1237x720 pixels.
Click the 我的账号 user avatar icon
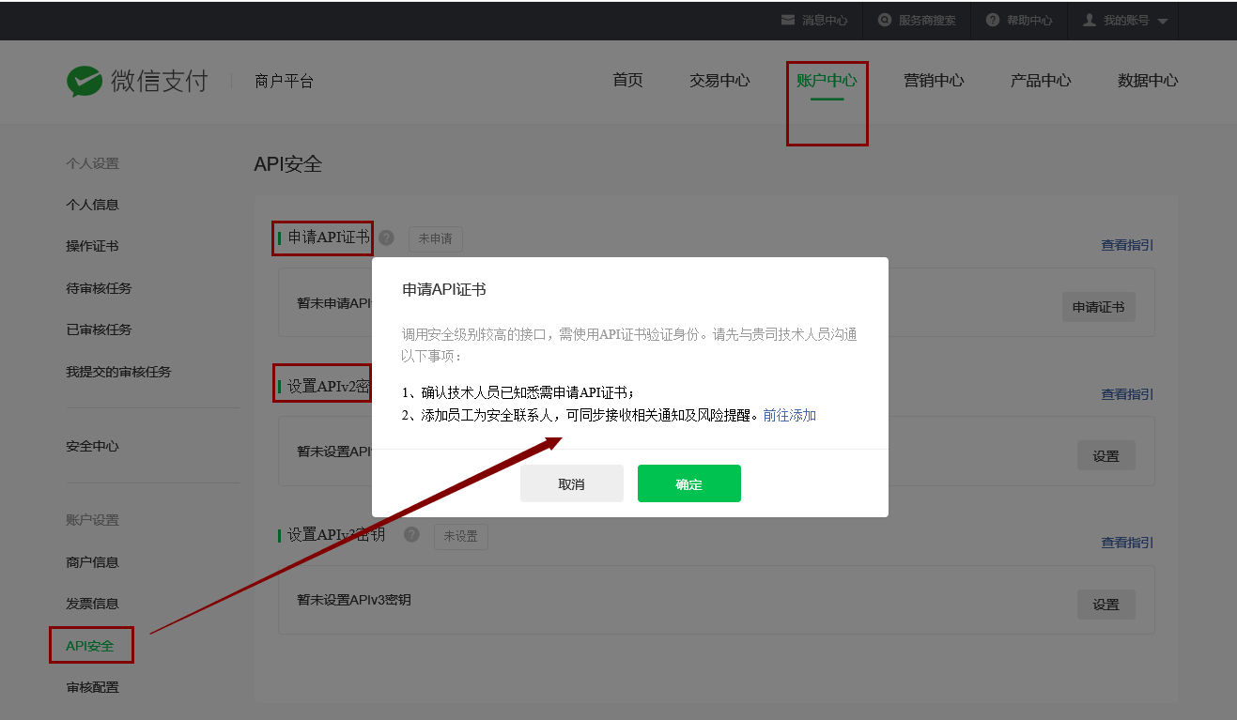[x=1090, y=20]
